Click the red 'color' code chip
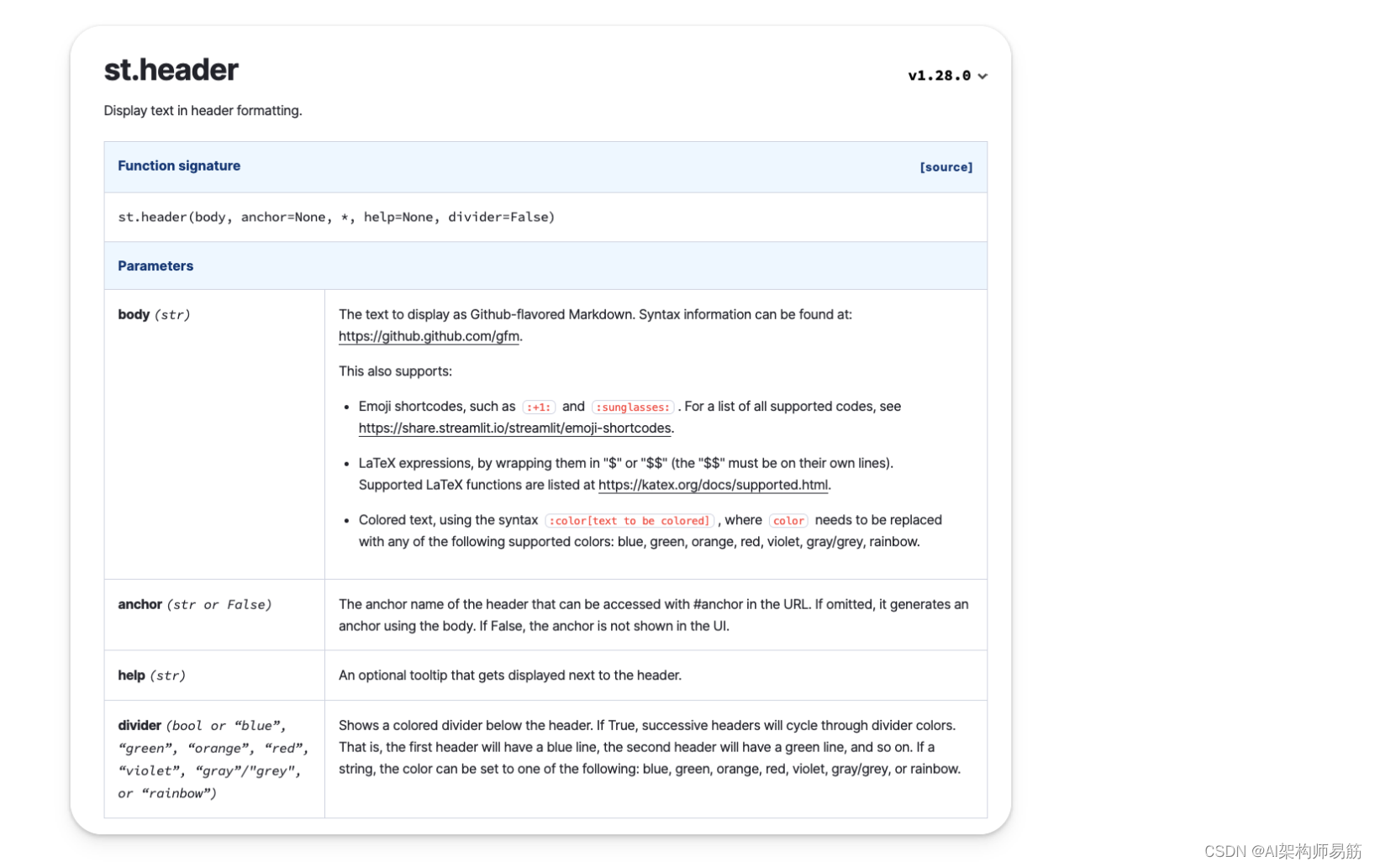 (x=788, y=521)
